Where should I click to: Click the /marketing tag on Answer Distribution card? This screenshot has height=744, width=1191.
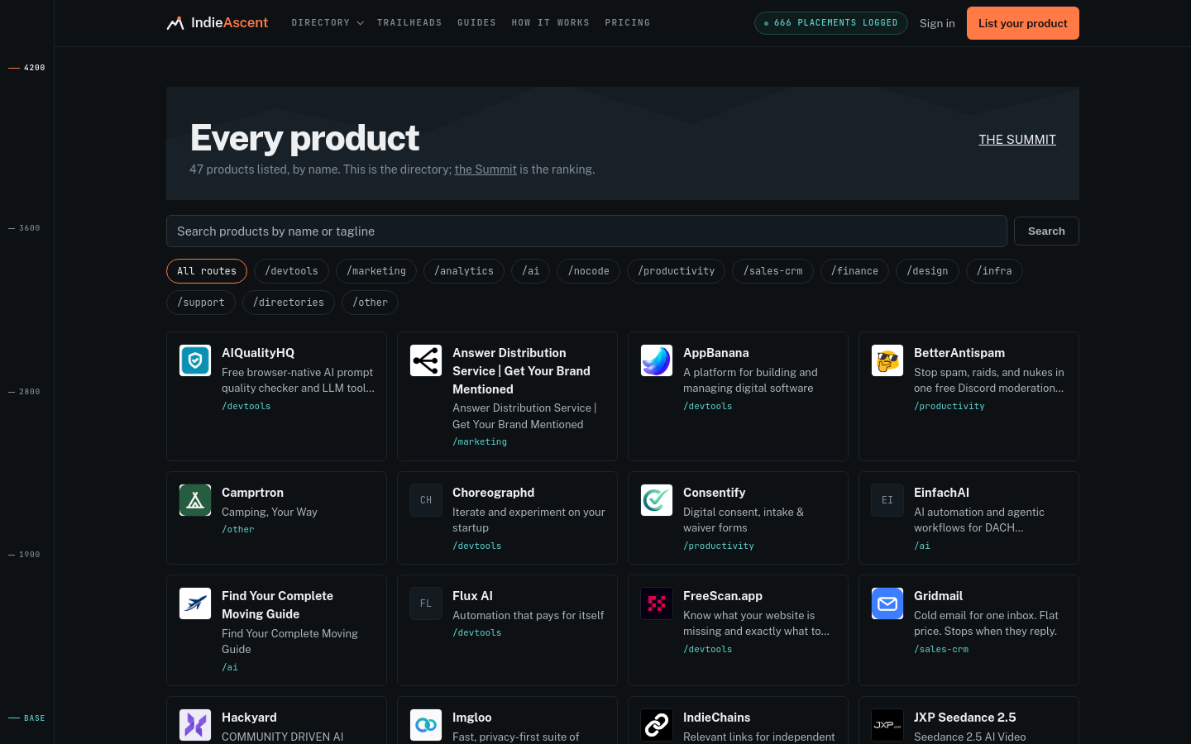click(480, 442)
